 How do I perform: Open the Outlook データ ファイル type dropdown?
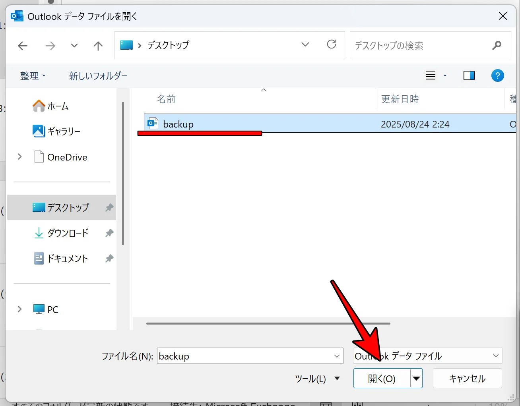(x=428, y=356)
